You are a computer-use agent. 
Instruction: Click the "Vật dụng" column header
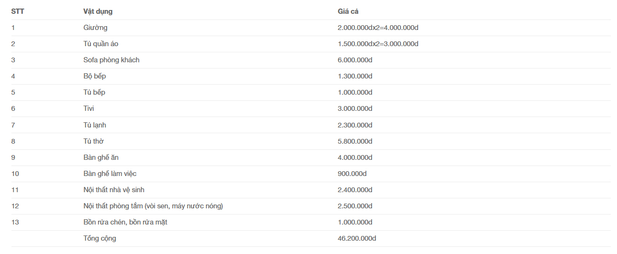(98, 11)
